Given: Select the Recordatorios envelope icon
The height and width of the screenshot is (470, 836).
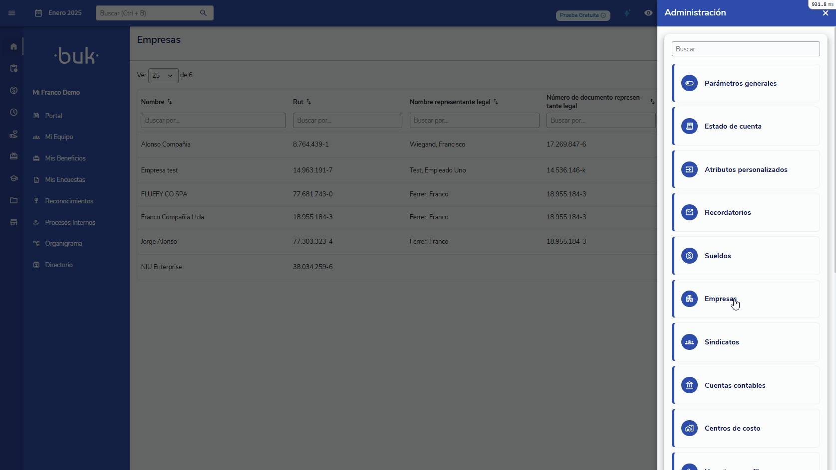Looking at the screenshot, I should point(689,213).
